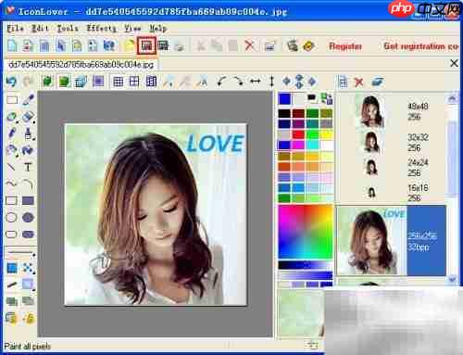The image size is (463, 355).
Task: Click the blue foreground color box
Action: click(x=284, y=99)
